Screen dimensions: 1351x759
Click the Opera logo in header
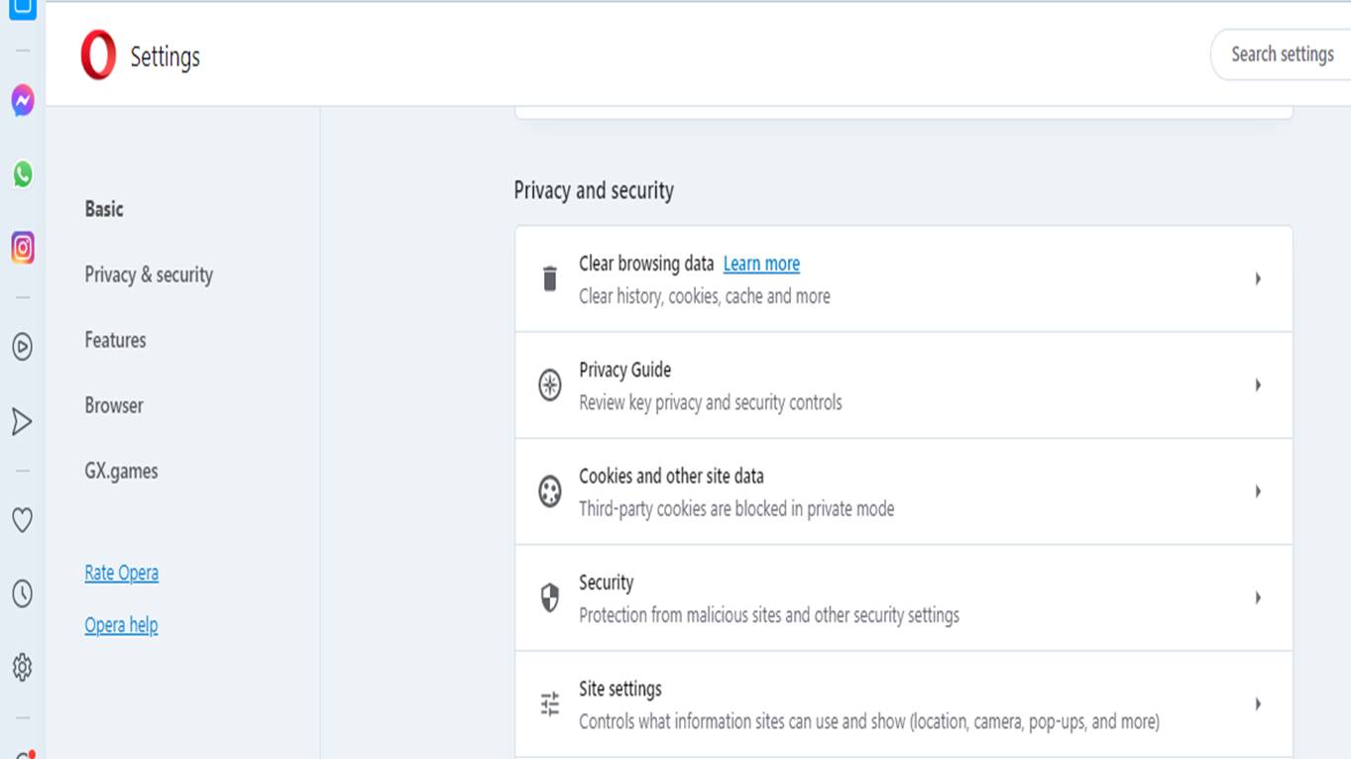(98, 55)
